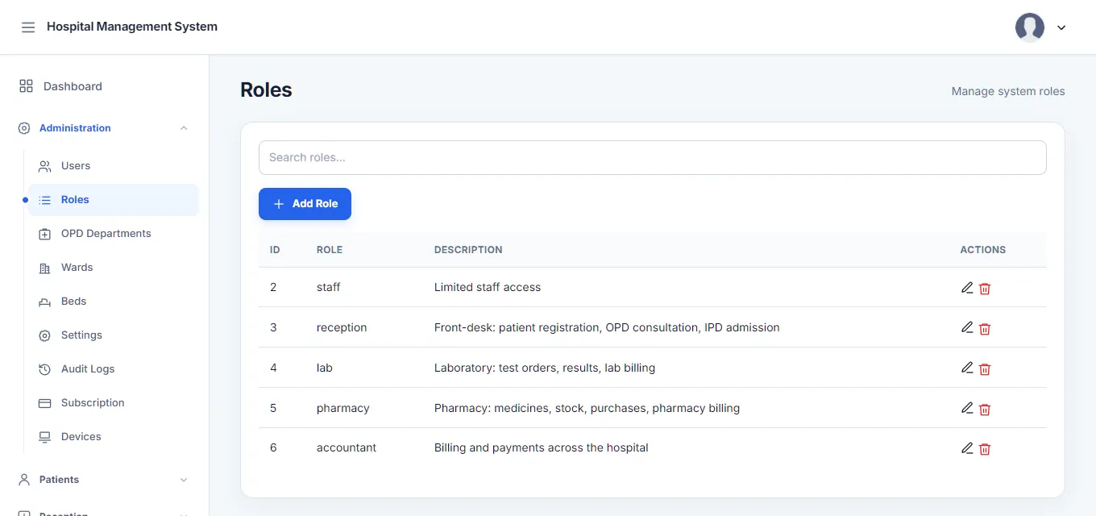Delete the reception role
This screenshot has width=1096, height=516.
pos(985,329)
